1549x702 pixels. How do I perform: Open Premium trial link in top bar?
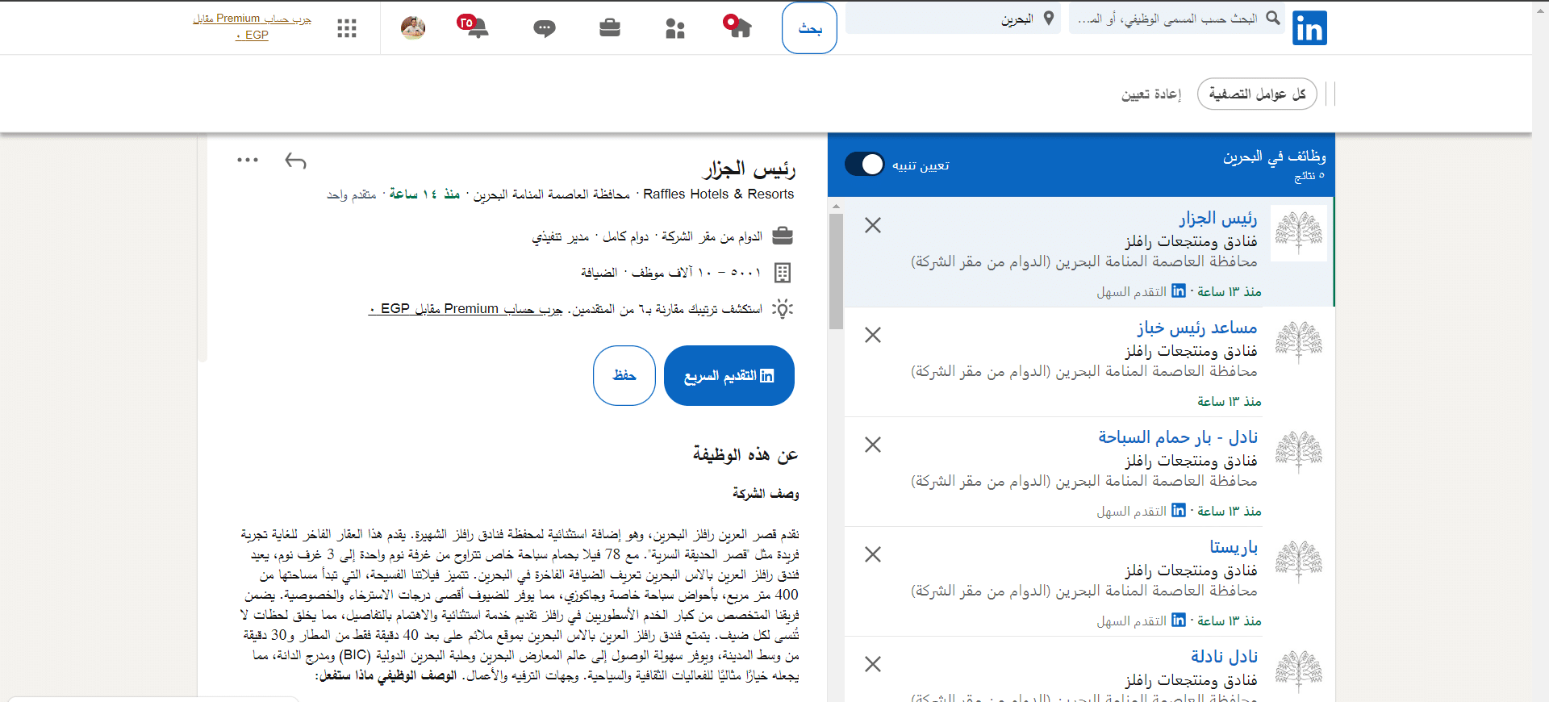pos(252,26)
